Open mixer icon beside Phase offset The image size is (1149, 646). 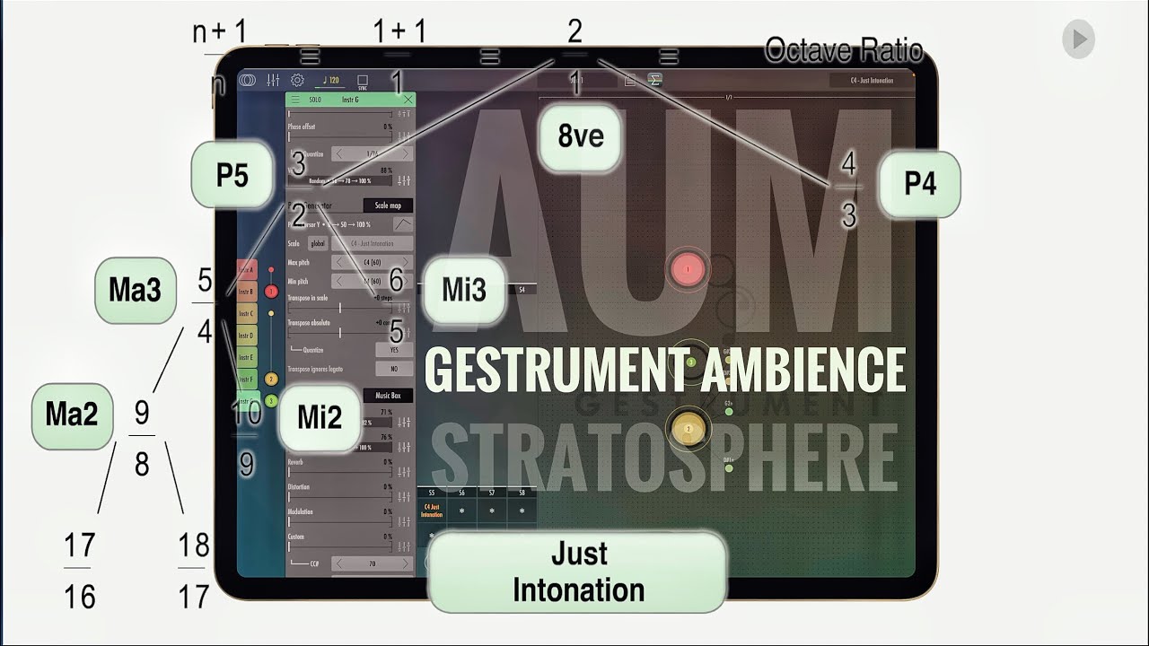[x=404, y=137]
